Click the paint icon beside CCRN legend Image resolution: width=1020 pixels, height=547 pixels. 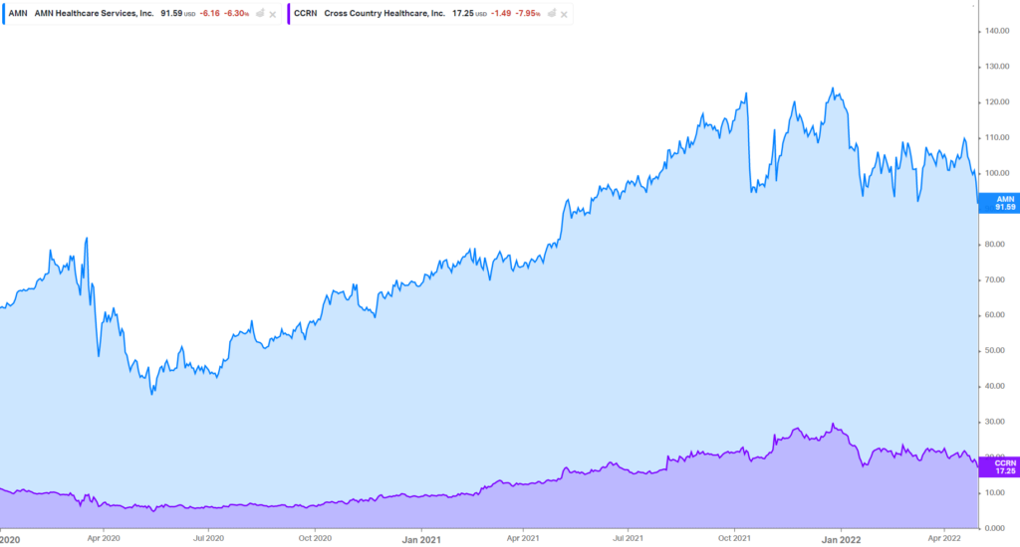pos(552,13)
